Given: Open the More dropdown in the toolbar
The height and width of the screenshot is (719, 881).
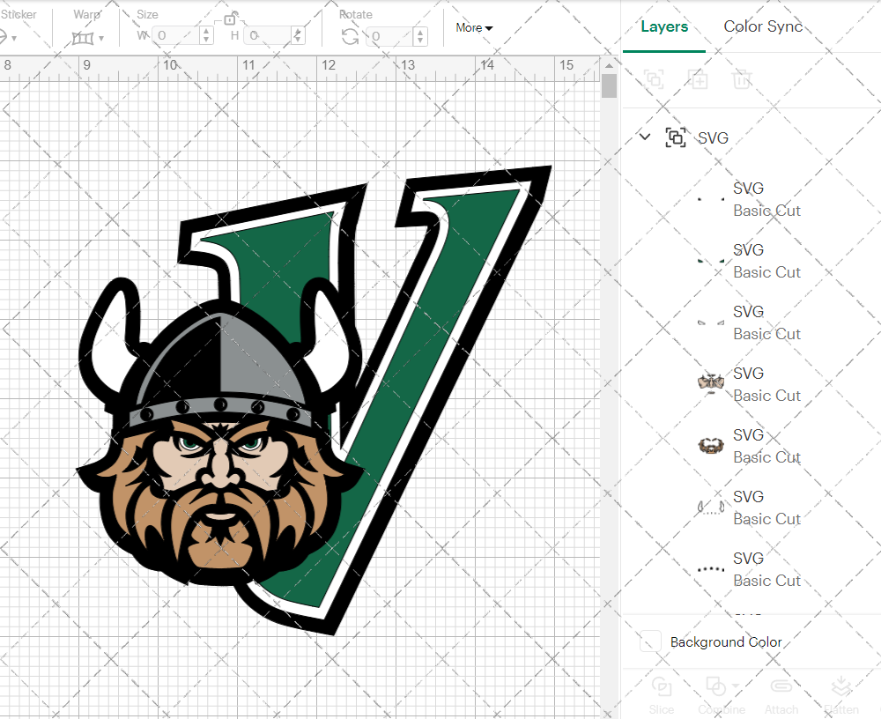Looking at the screenshot, I should pos(473,27).
